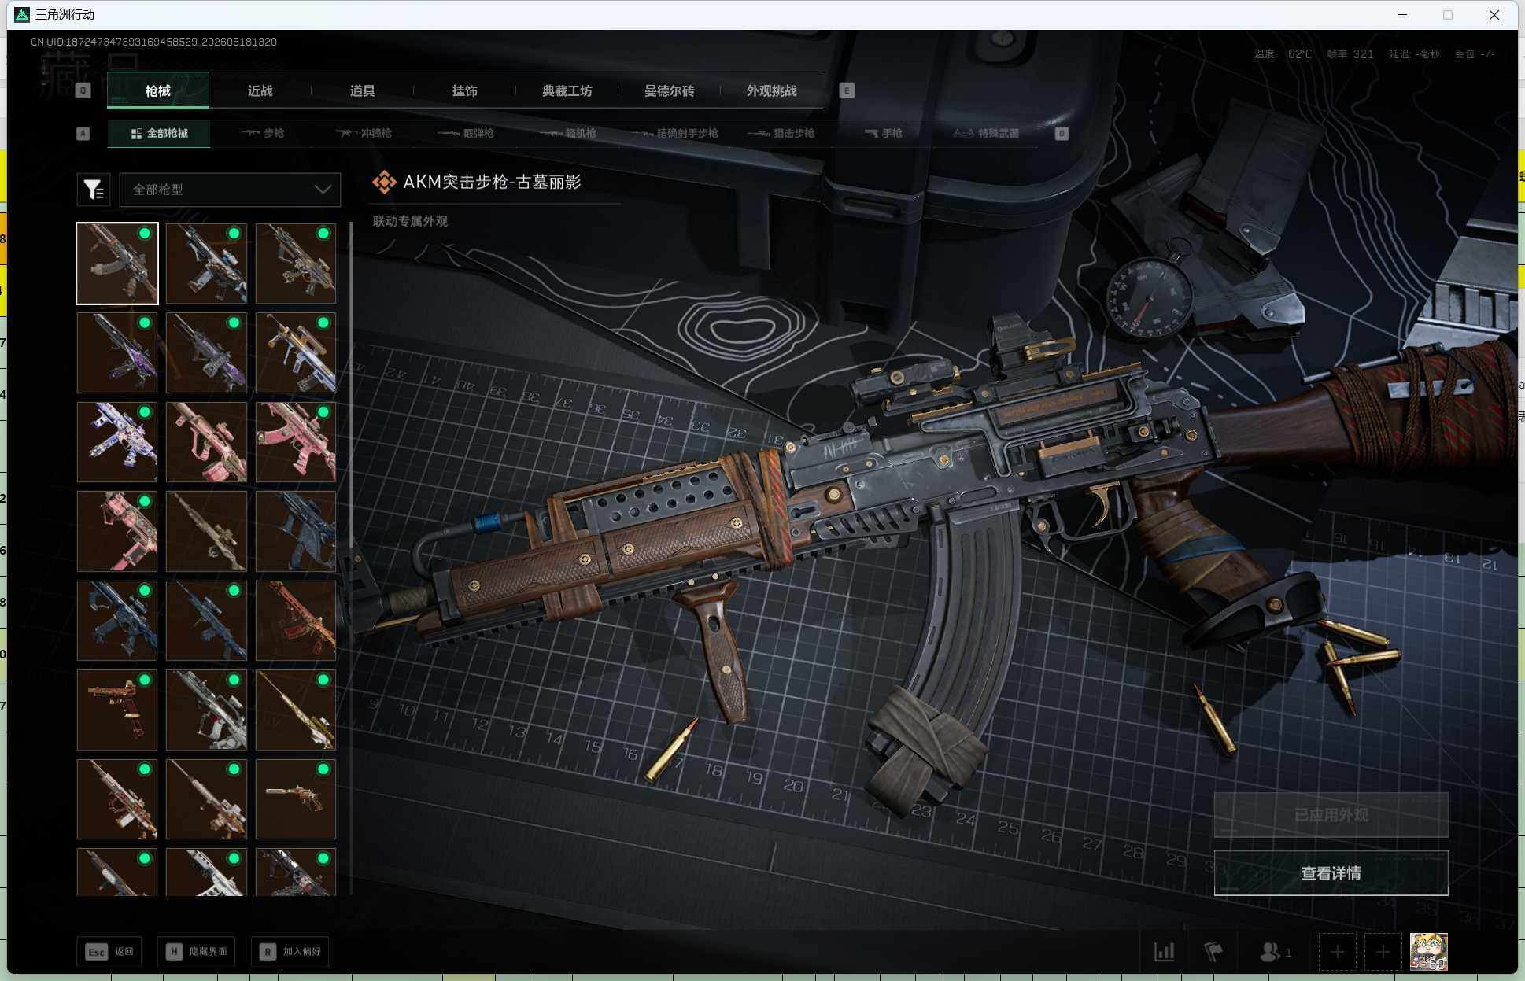Click the Esc 返回 back button

pos(110,952)
